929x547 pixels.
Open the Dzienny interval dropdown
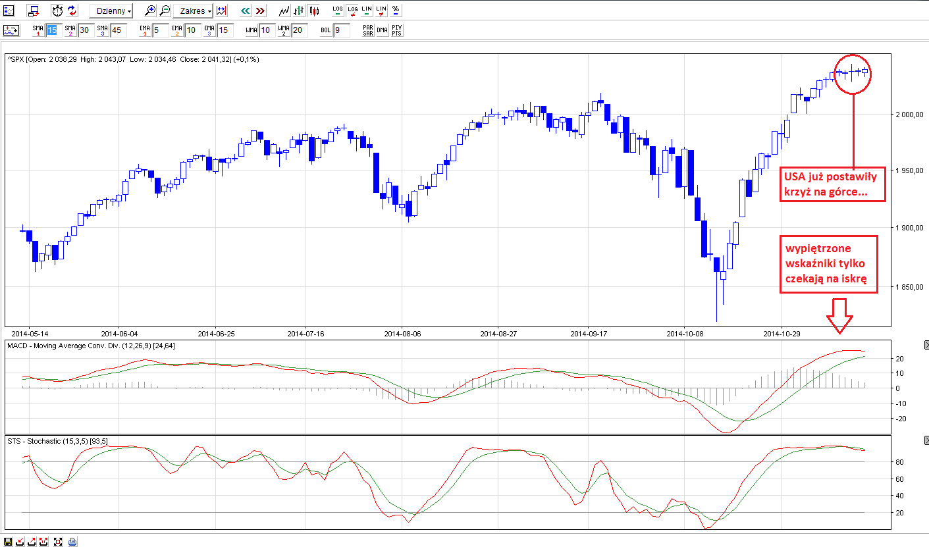111,11
